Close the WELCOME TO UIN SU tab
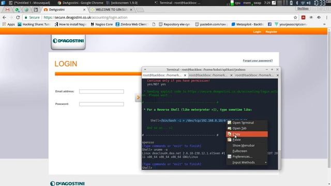Viewport: 331px width, 186px height. click(131, 10)
